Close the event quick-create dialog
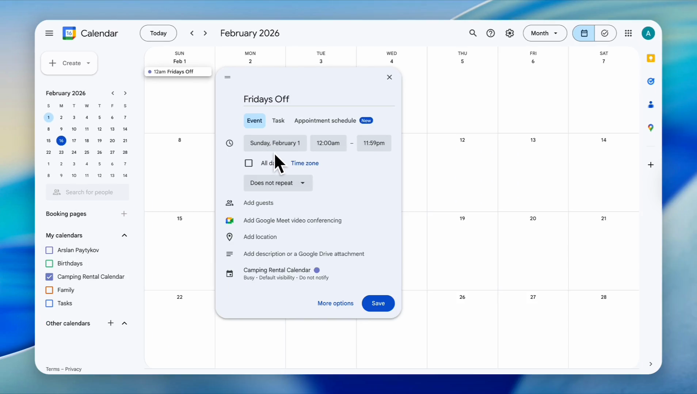The image size is (697, 394). [x=389, y=77]
